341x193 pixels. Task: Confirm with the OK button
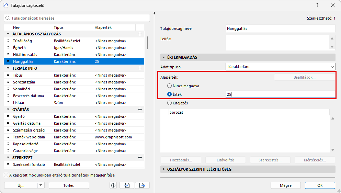(x=320, y=185)
